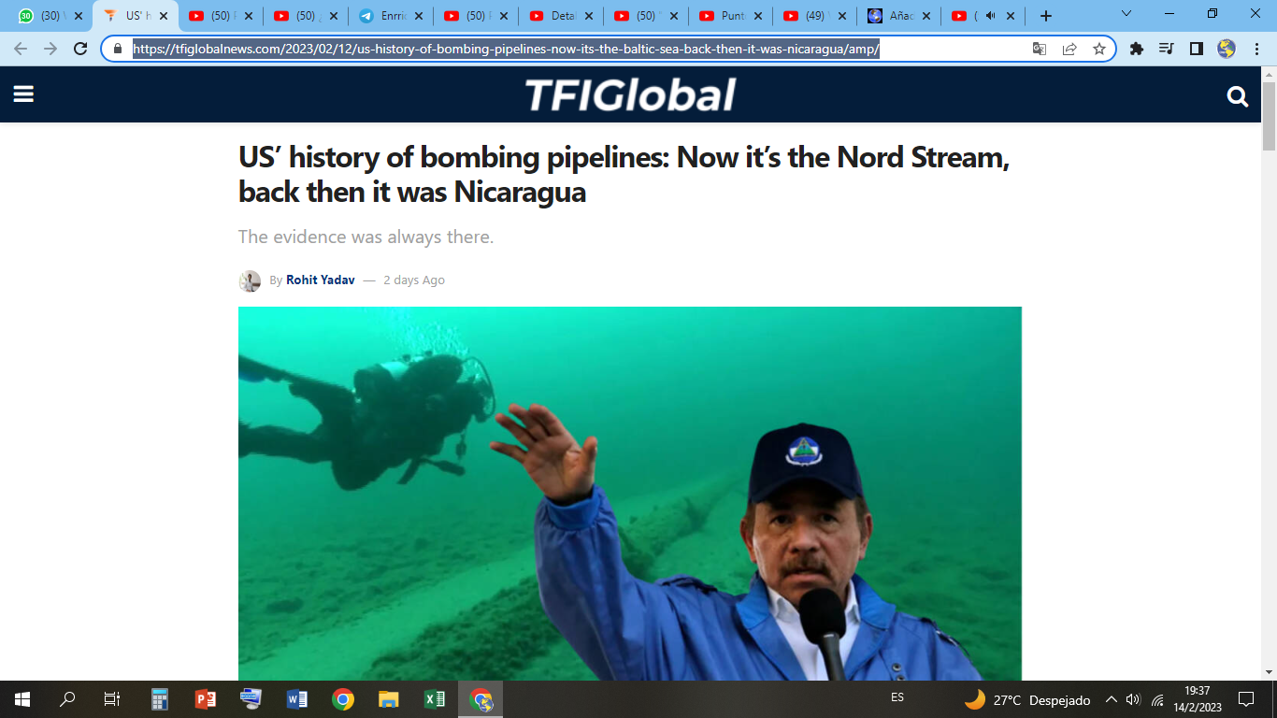The width and height of the screenshot is (1277, 718).
Task: Open the Chrome profile avatar
Action: coord(1227,49)
